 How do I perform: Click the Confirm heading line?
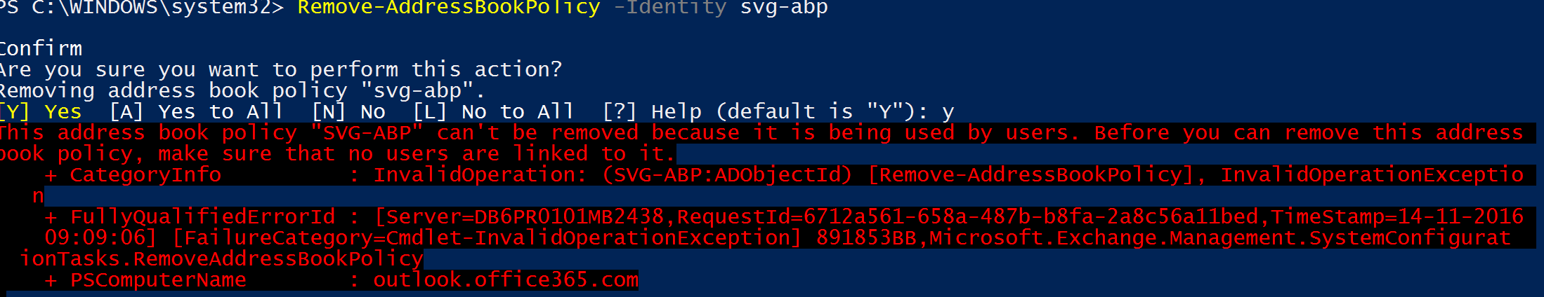pos(41,48)
